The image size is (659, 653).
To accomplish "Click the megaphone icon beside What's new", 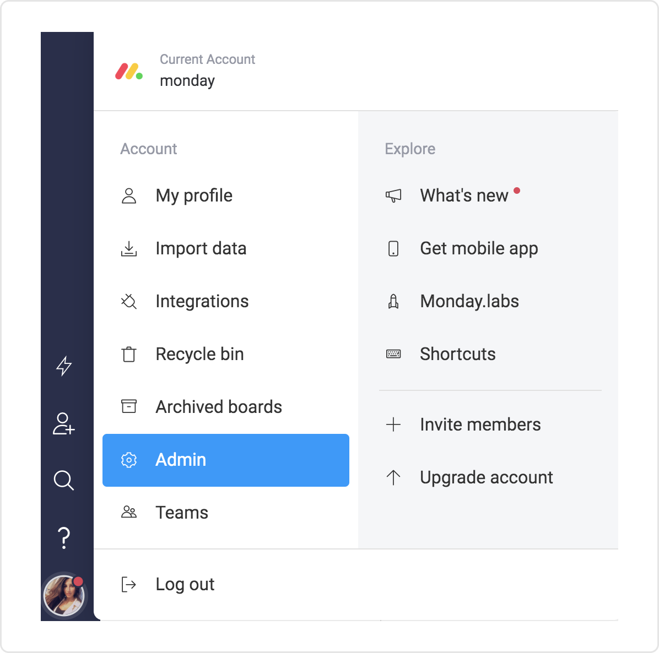I will tap(393, 195).
